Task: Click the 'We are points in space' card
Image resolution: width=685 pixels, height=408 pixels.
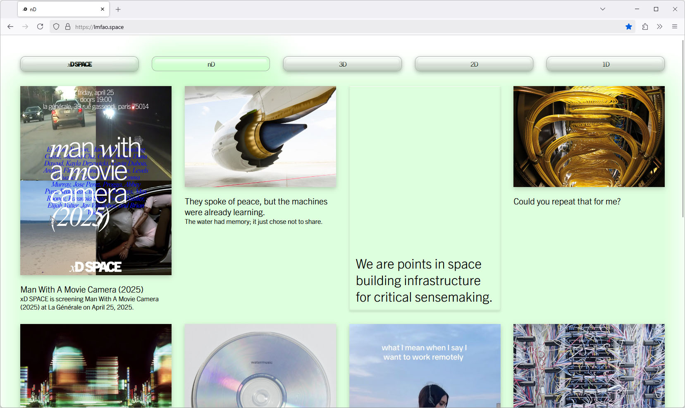Action: click(425, 198)
